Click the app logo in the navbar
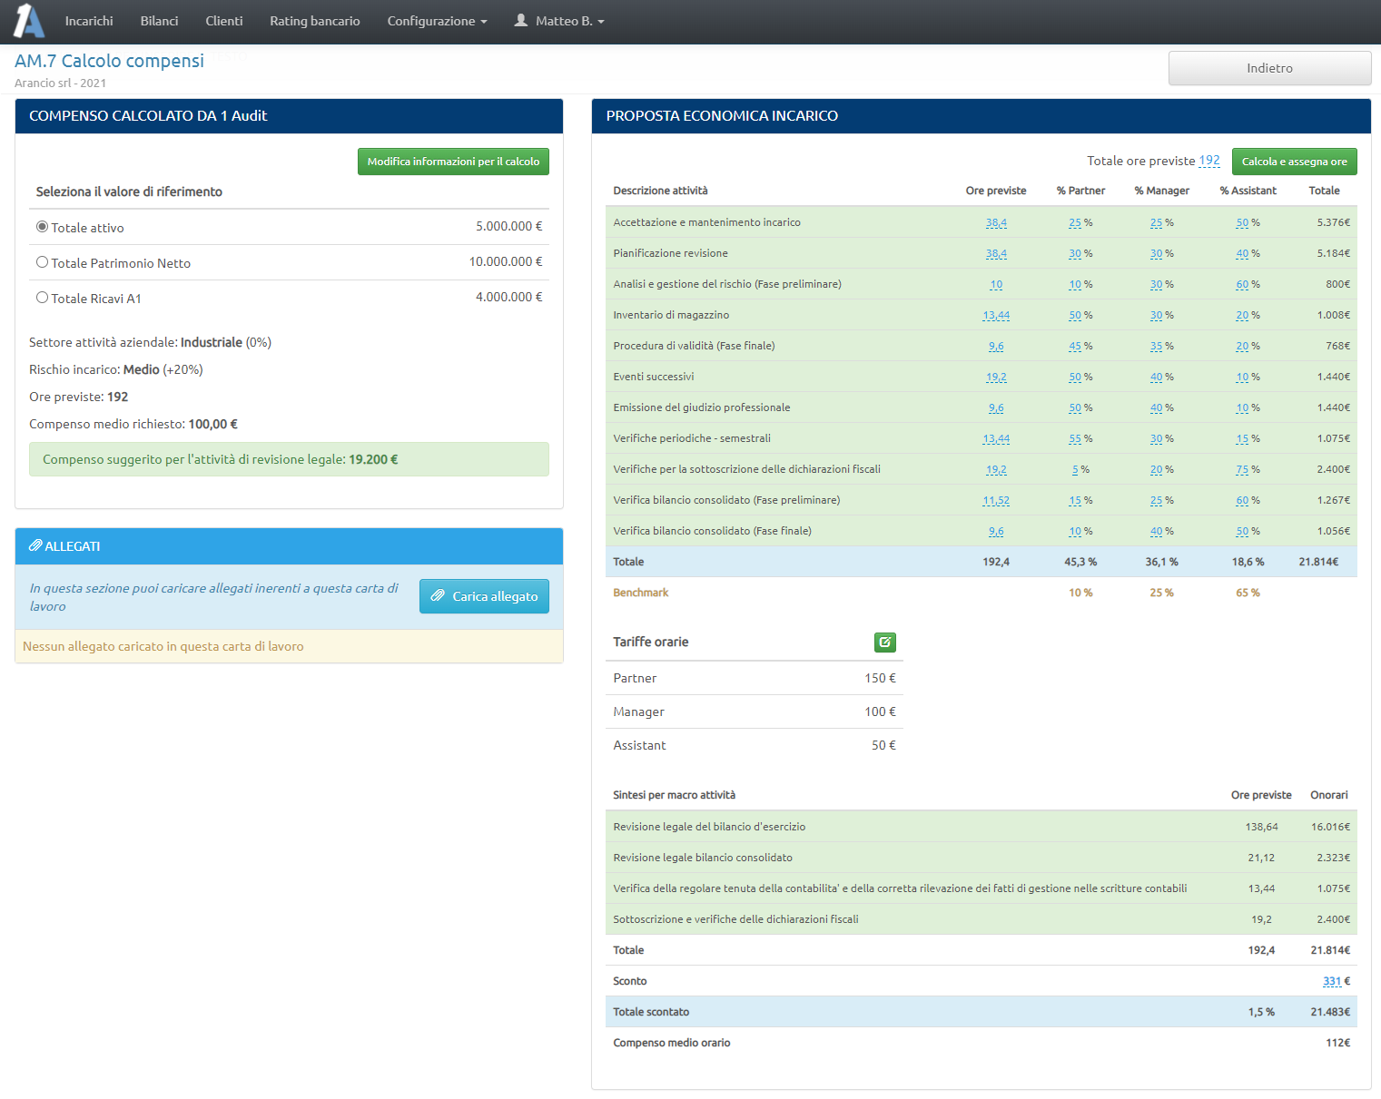The width and height of the screenshot is (1381, 1099). 28,21
